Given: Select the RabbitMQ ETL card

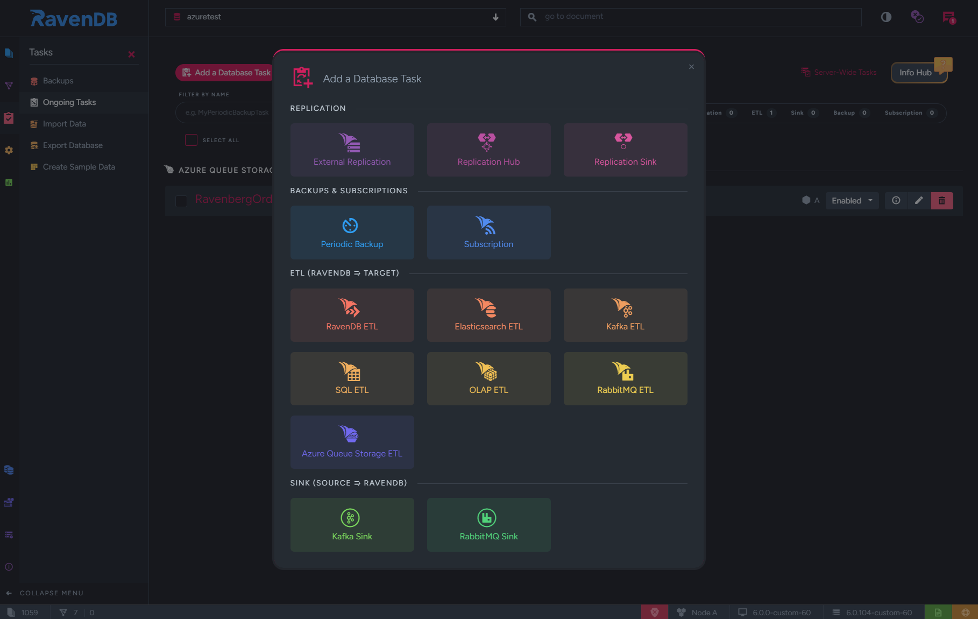Looking at the screenshot, I should click(626, 378).
